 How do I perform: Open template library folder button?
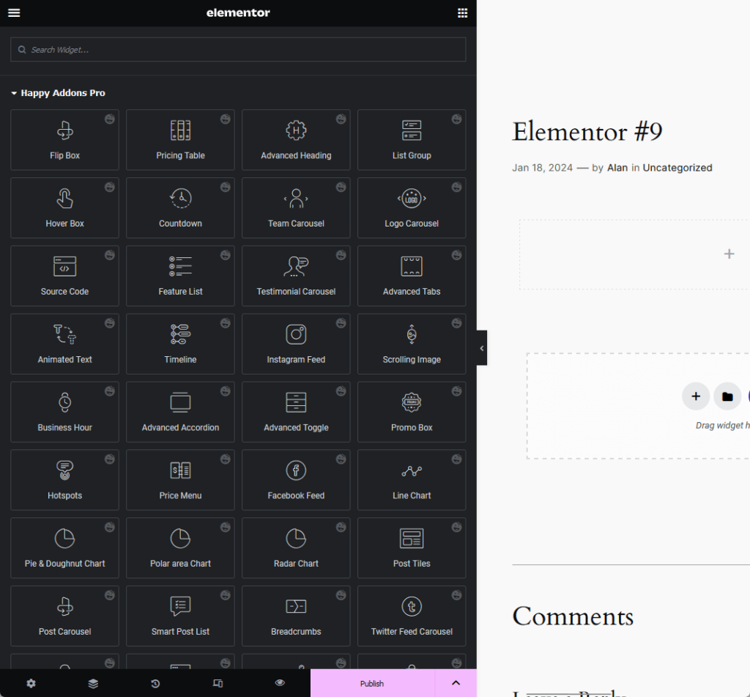click(727, 397)
